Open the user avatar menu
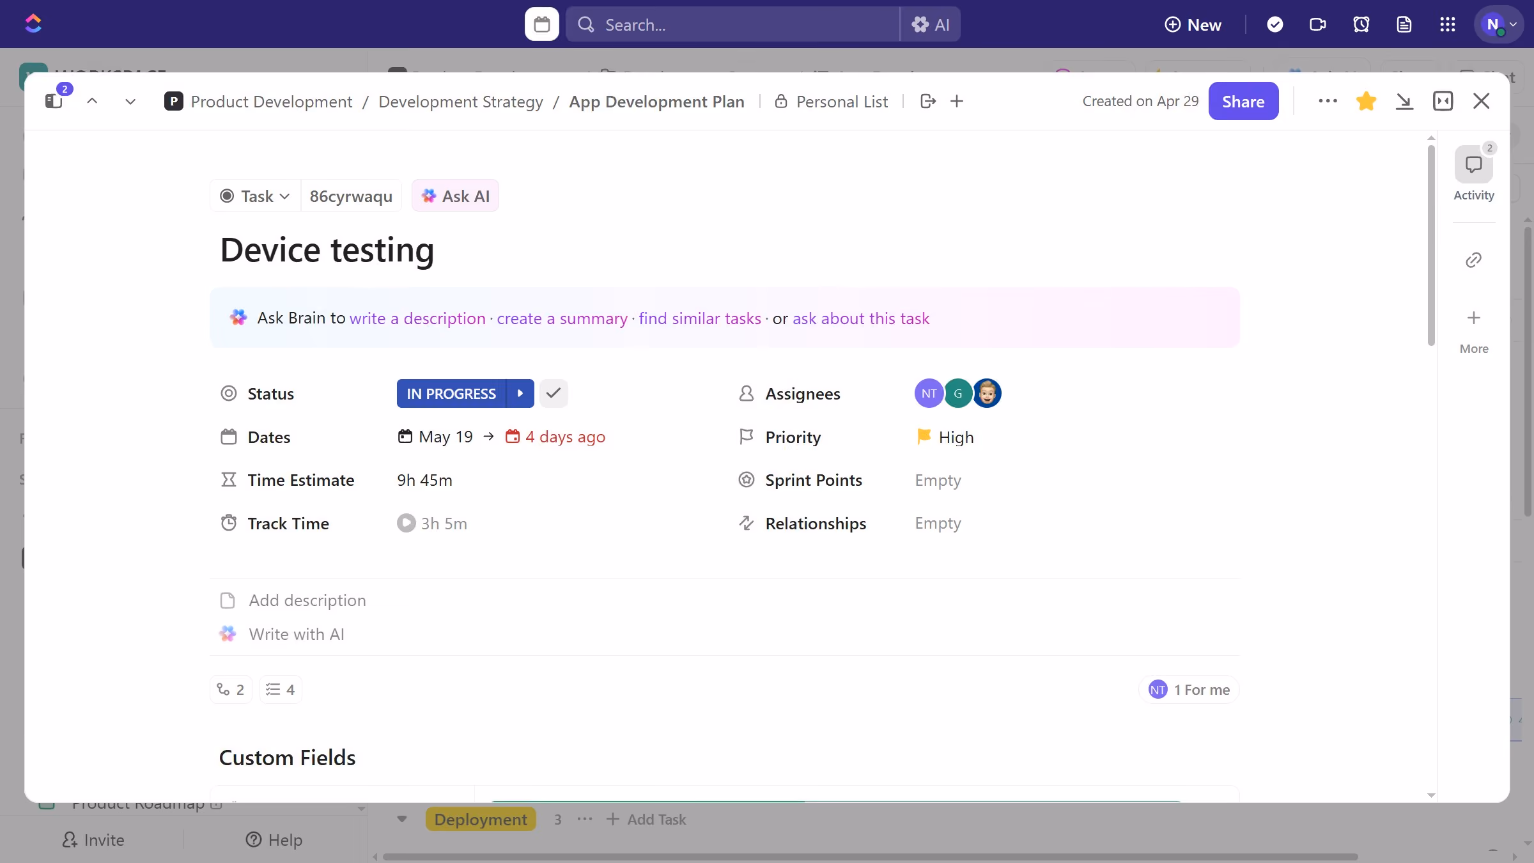This screenshot has width=1534, height=863. (x=1499, y=24)
